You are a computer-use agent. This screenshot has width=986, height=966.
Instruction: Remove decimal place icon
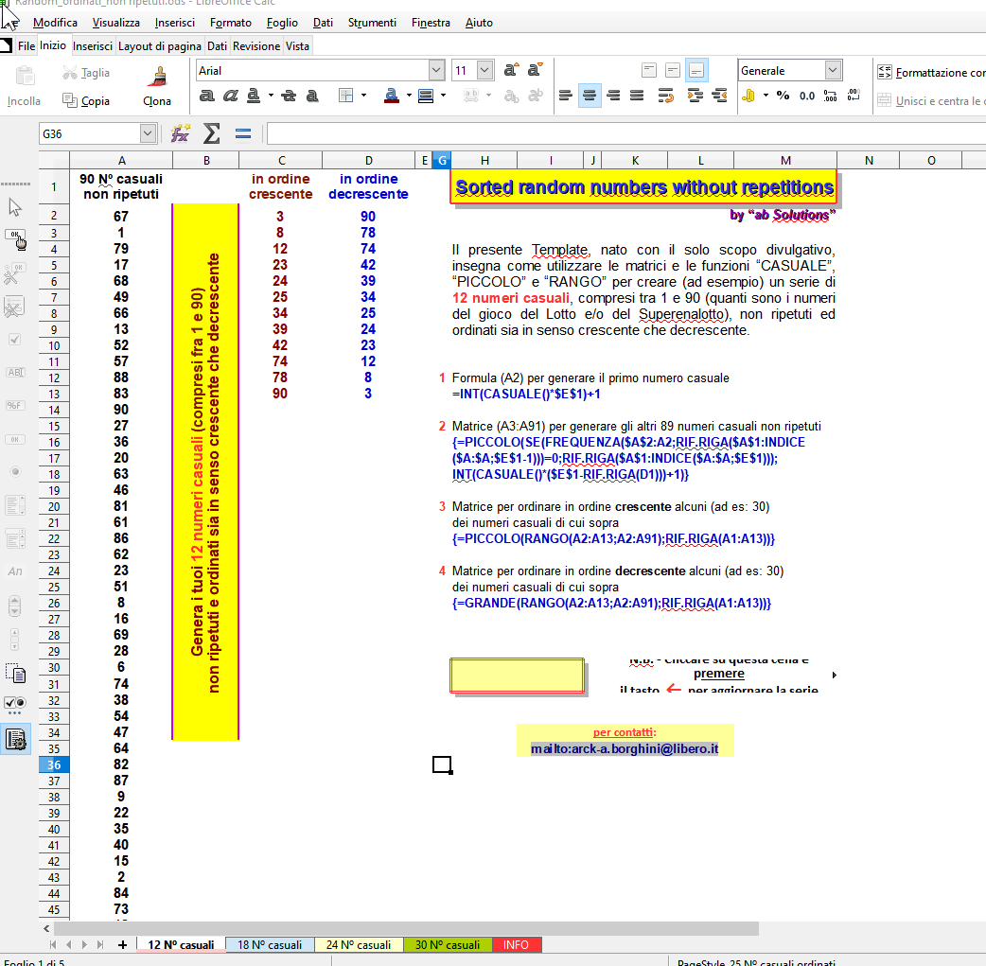coord(854,96)
